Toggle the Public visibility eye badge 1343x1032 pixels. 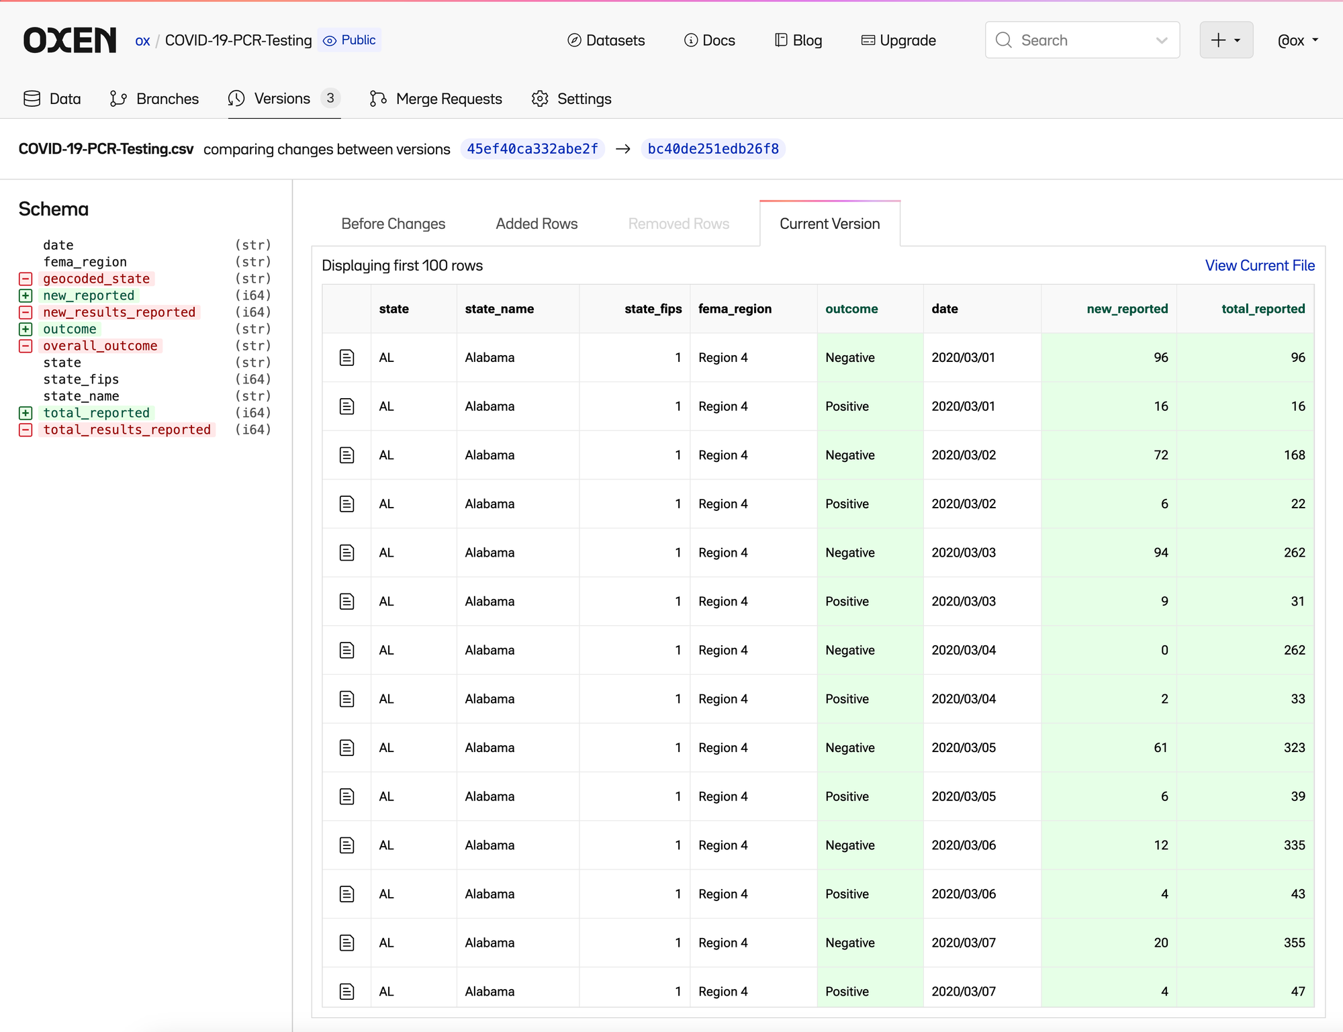(349, 40)
